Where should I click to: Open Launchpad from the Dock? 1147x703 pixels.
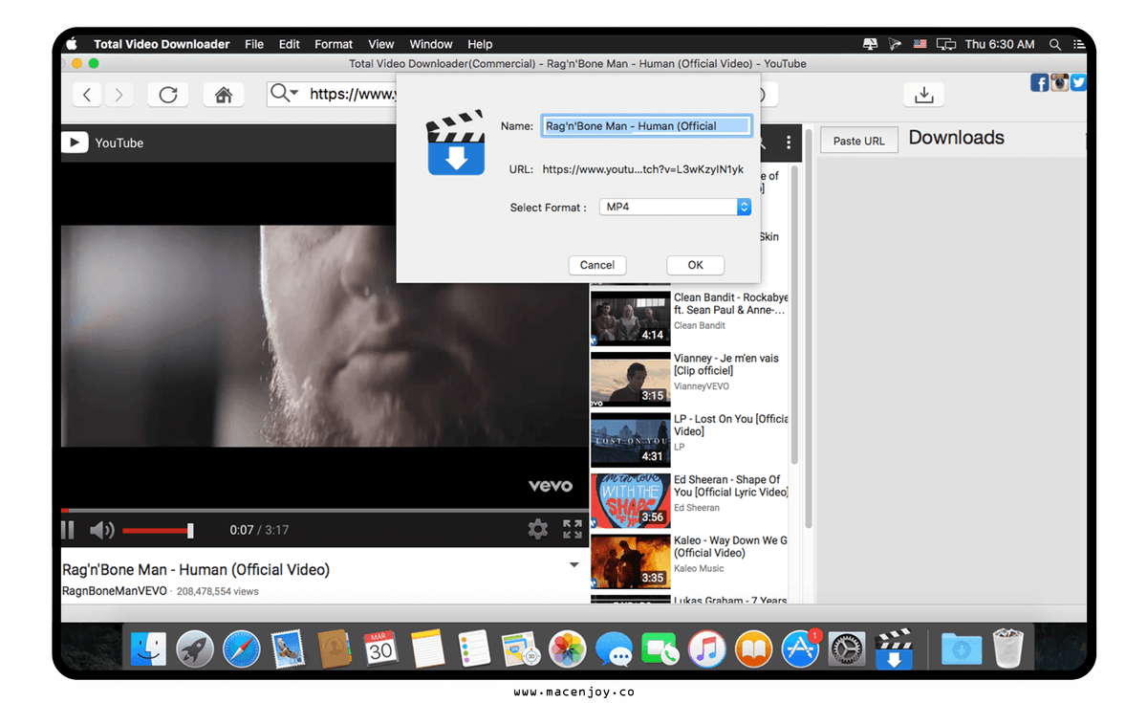195,648
